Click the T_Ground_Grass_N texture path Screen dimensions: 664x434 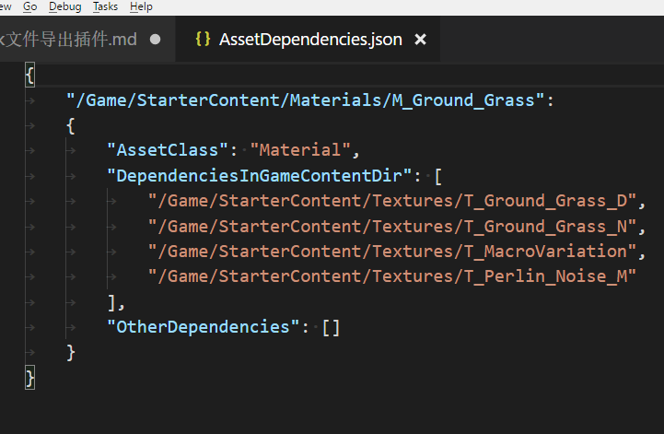click(x=391, y=226)
